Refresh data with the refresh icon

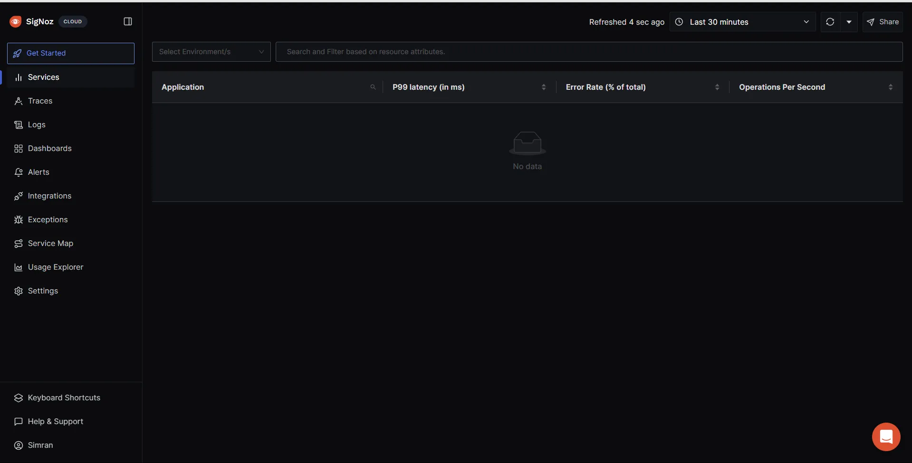(x=830, y=22)
